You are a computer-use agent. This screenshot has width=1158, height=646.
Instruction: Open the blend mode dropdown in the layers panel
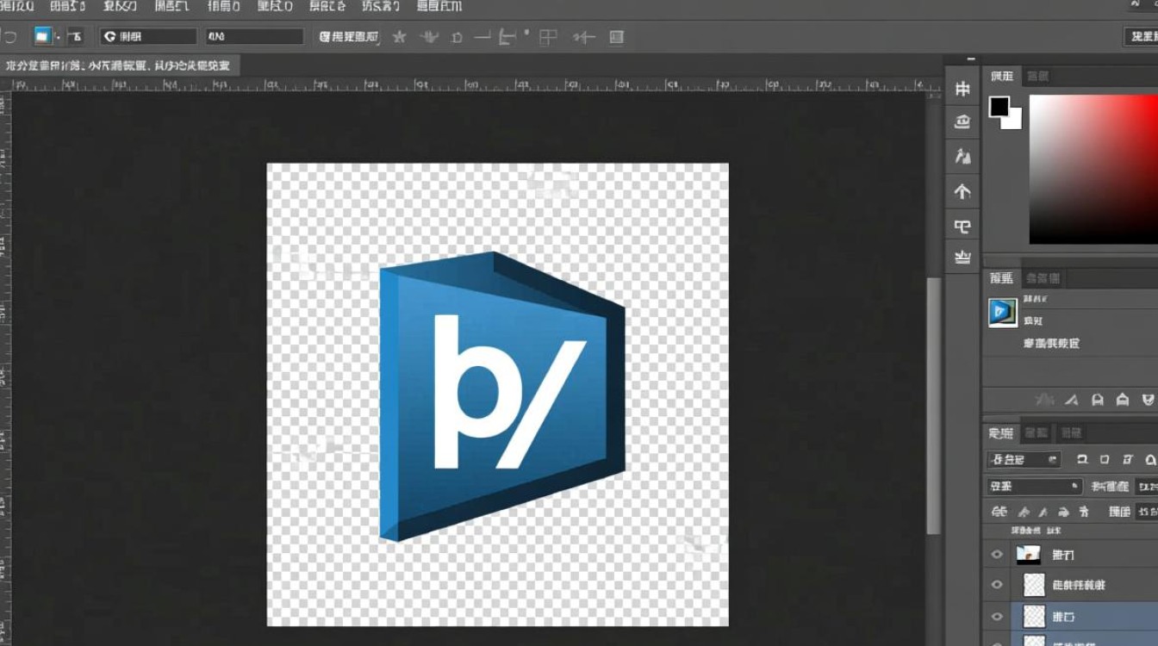click(1034, 487)
